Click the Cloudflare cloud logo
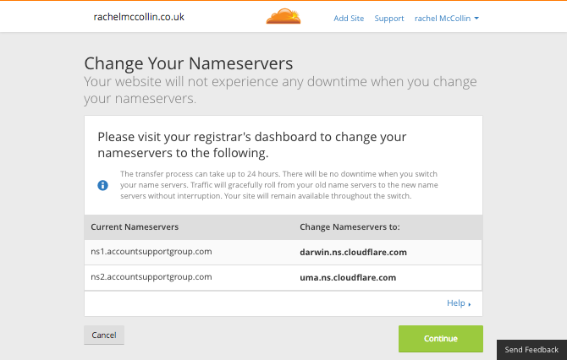The width and height of the screenshot is (567, 360). pyautogui.click(x=283, y=17)
